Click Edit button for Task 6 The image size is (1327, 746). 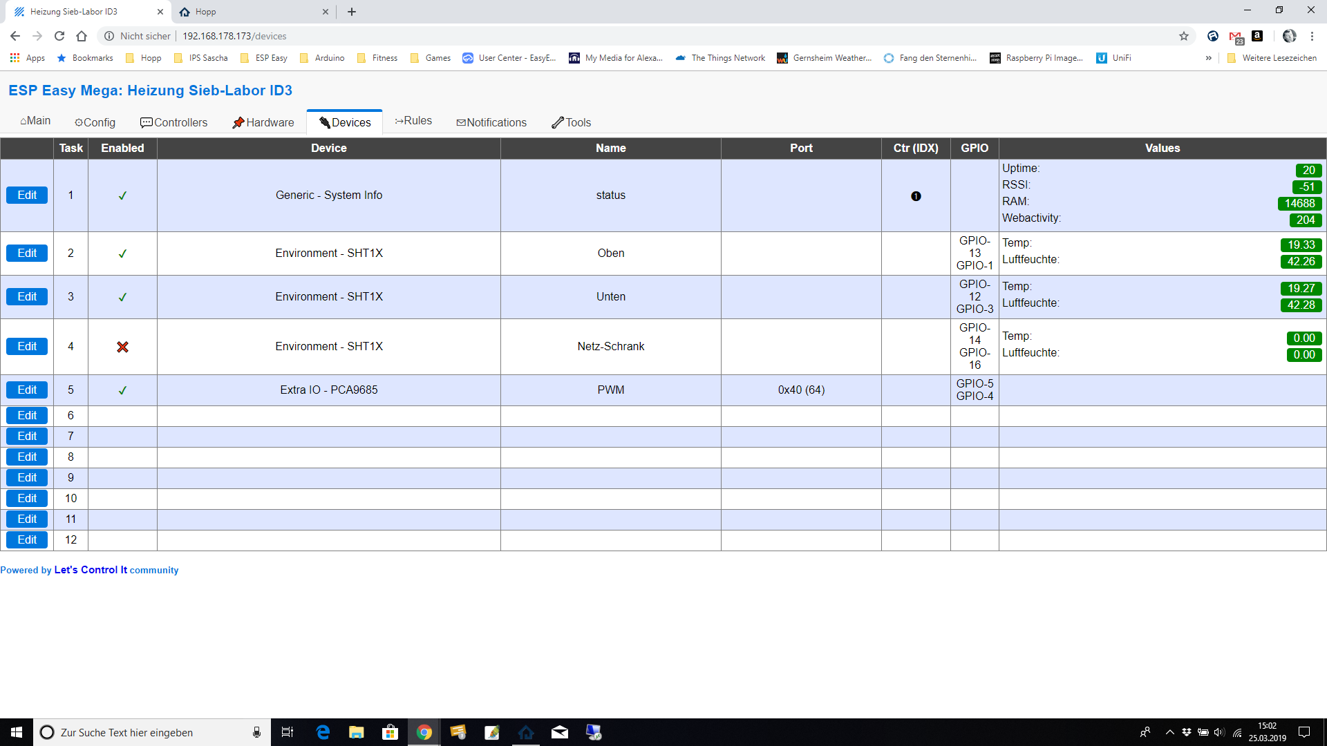click(28, 415)
